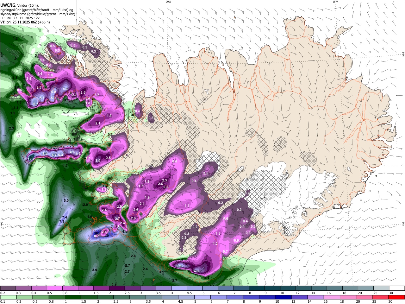405x304 pixels.
Task: Click the "Vindur (10m)" header text
Action: coord(28,5)
